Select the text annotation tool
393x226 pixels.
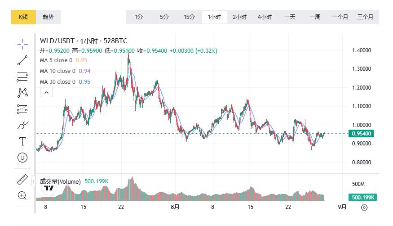(x=22, y=141)
